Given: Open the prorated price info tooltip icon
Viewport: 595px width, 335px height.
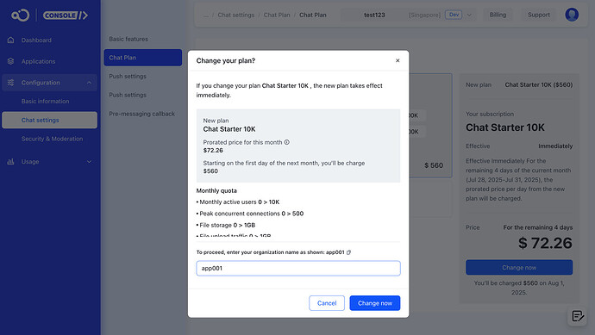Looking at the screenshot, I should pyautogui.click(x=287, y=142).
